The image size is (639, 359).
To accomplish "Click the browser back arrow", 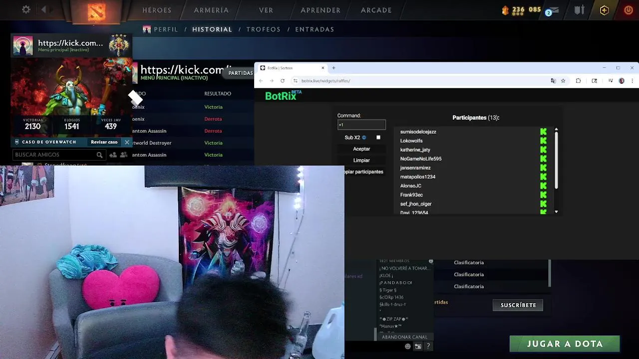I will (x=261, y=81).
